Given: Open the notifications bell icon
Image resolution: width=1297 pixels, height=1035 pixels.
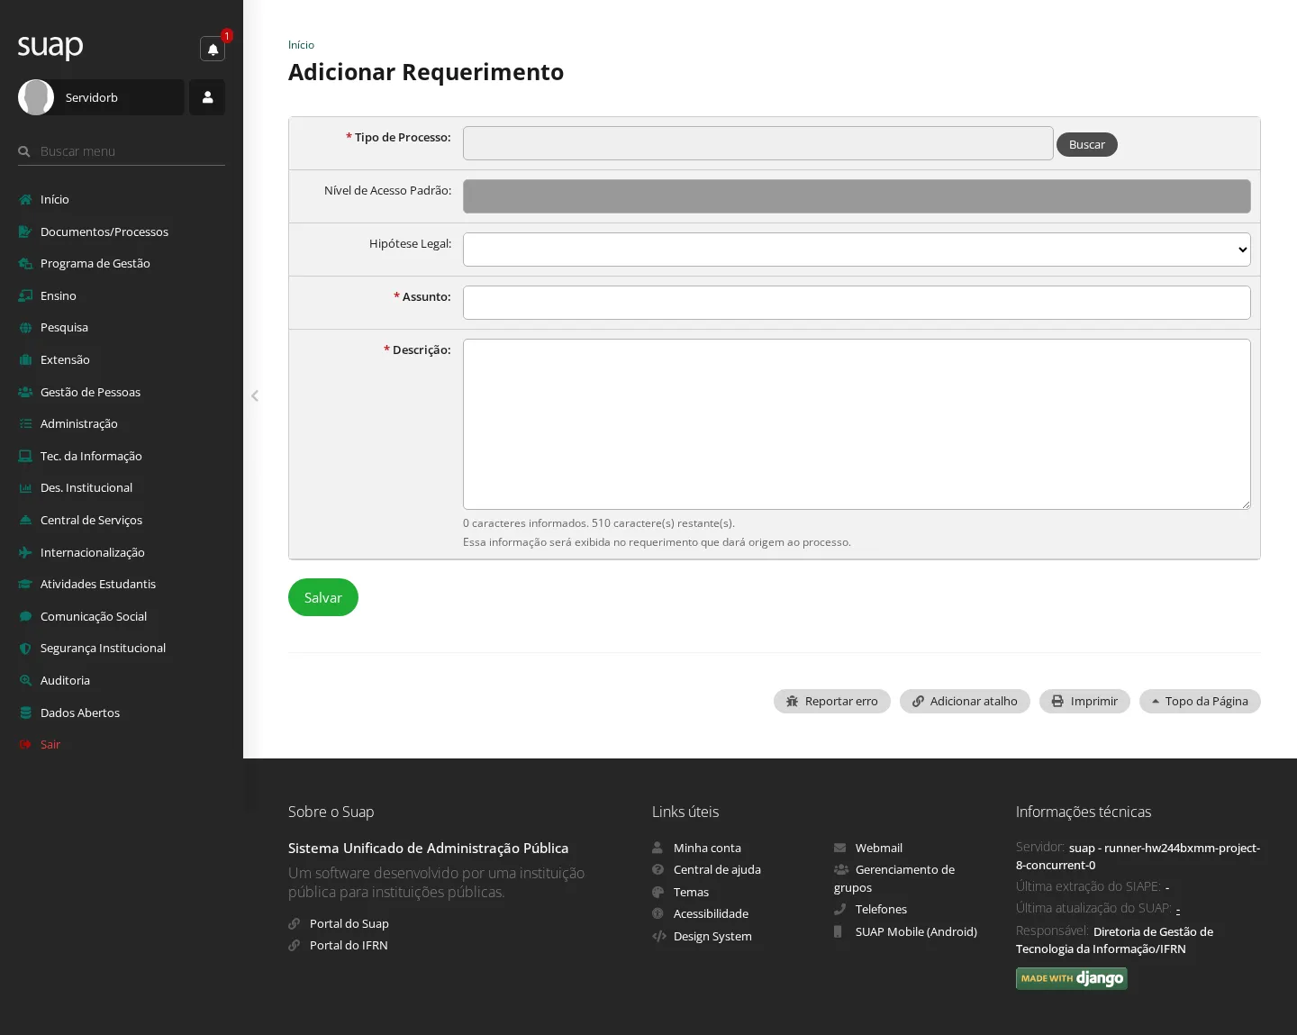Looking at the screenshot, I should pos(213,49).
